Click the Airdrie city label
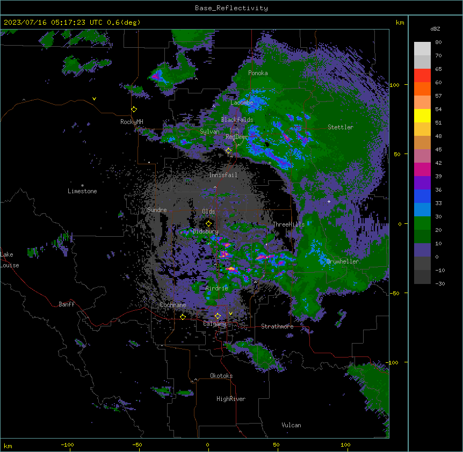Viewport: 463px width, 452px height. [216, 288]
